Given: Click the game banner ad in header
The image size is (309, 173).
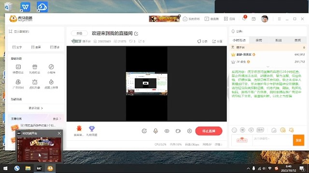Looking at the screenshot, I should [x=165, y=19].
